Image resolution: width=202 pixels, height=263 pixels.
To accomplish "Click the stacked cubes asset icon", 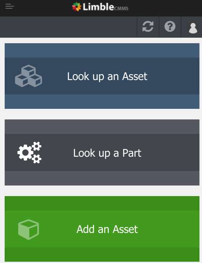I will coord(28,76).
